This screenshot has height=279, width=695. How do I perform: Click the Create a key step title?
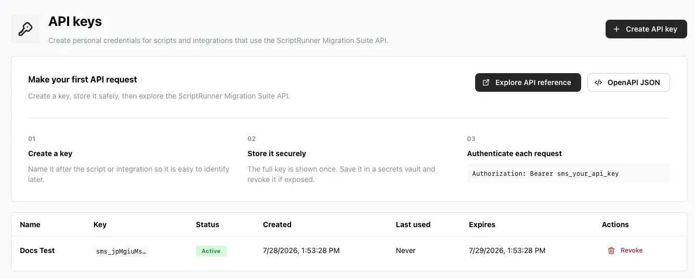[50, 154]
